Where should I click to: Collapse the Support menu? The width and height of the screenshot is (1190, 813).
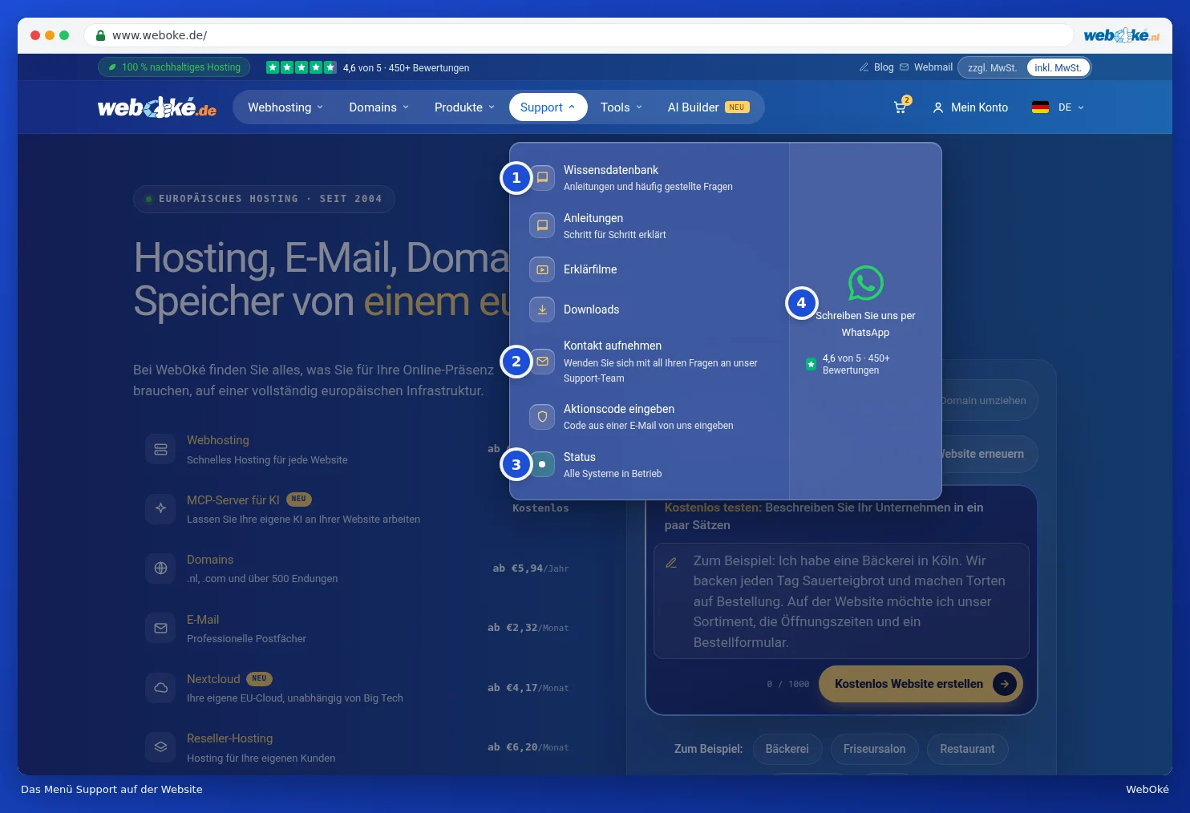pos(548,107)
